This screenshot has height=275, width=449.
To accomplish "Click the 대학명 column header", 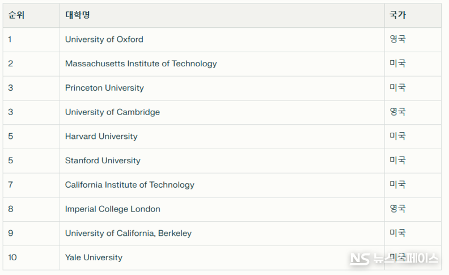I will 78,15.
